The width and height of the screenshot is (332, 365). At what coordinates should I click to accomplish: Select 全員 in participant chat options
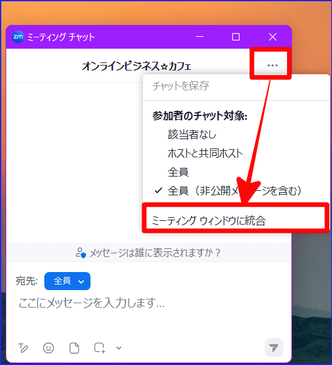click(178, 172)
